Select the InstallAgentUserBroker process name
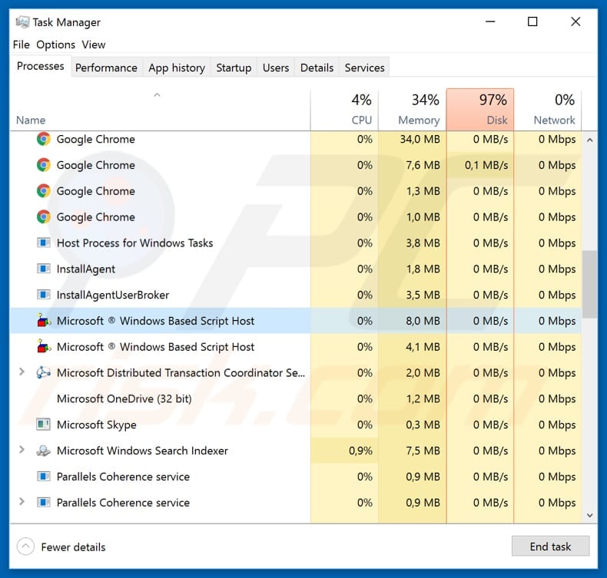The height and width of the screenshot is (578, 607). (113, 295)
